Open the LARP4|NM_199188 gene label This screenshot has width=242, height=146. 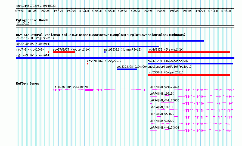(162, 107)
